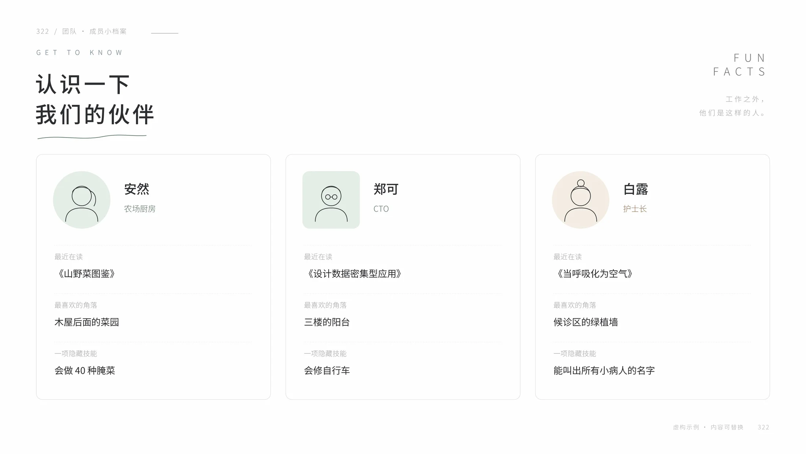Screen dimensions: 806x454
Task: Click the 护士长 role label
Action: 635,209
